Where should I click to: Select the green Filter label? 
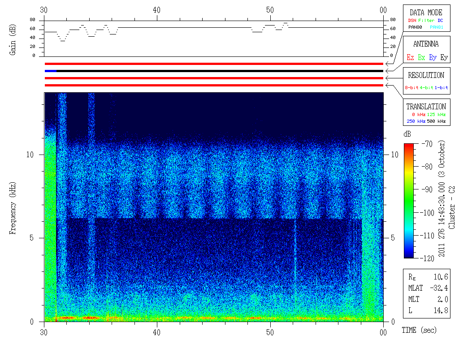tap(426, 21)
